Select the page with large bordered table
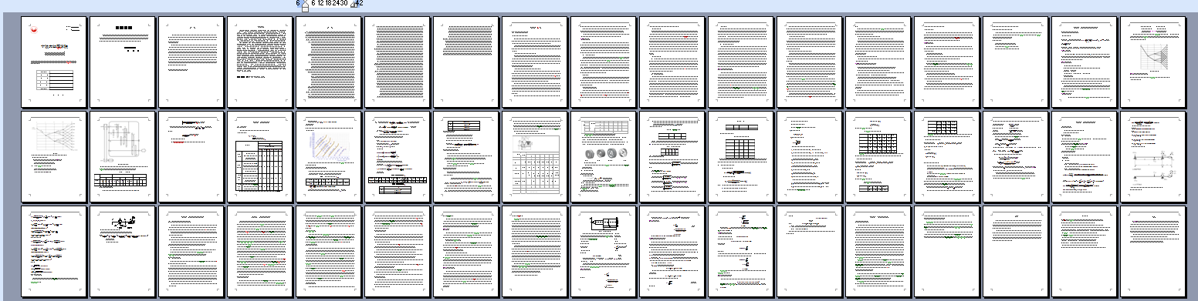 tap(259, 156)
